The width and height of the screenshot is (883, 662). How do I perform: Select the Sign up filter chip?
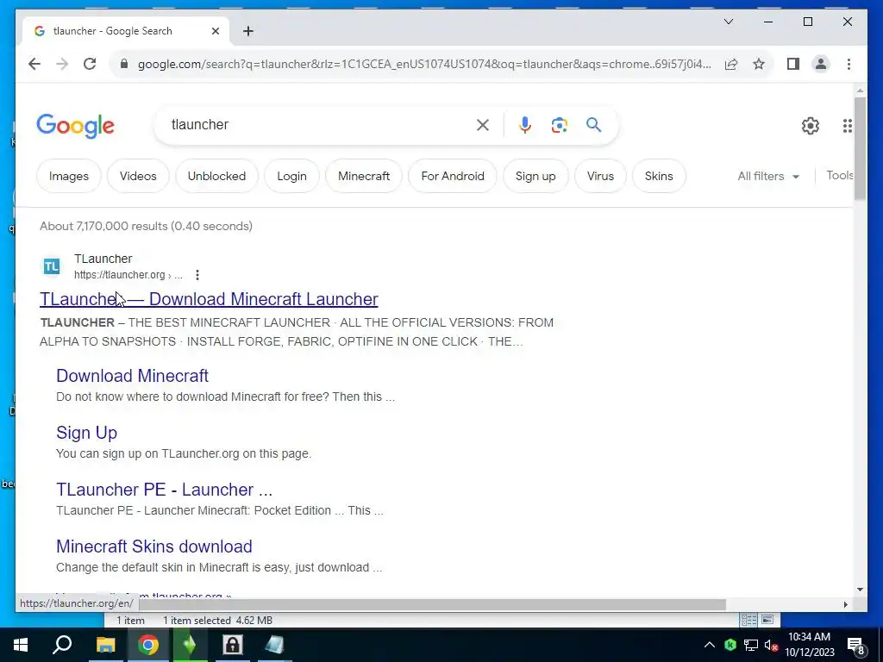535,176
